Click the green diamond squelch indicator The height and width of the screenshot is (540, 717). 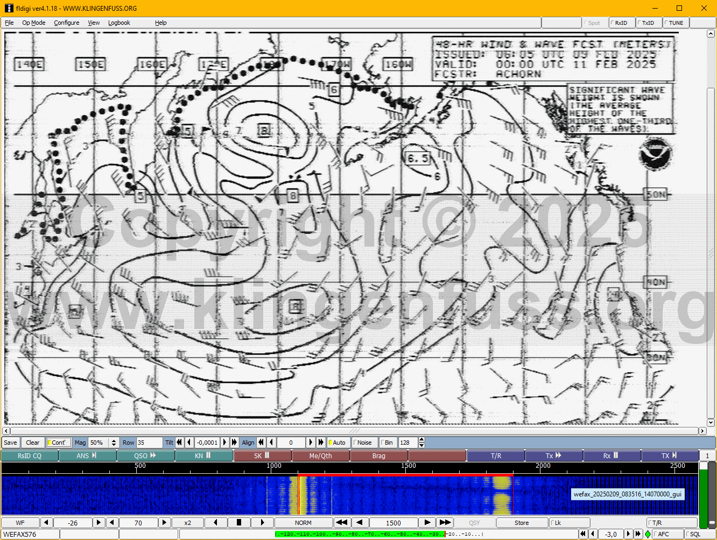pos(648,534)
